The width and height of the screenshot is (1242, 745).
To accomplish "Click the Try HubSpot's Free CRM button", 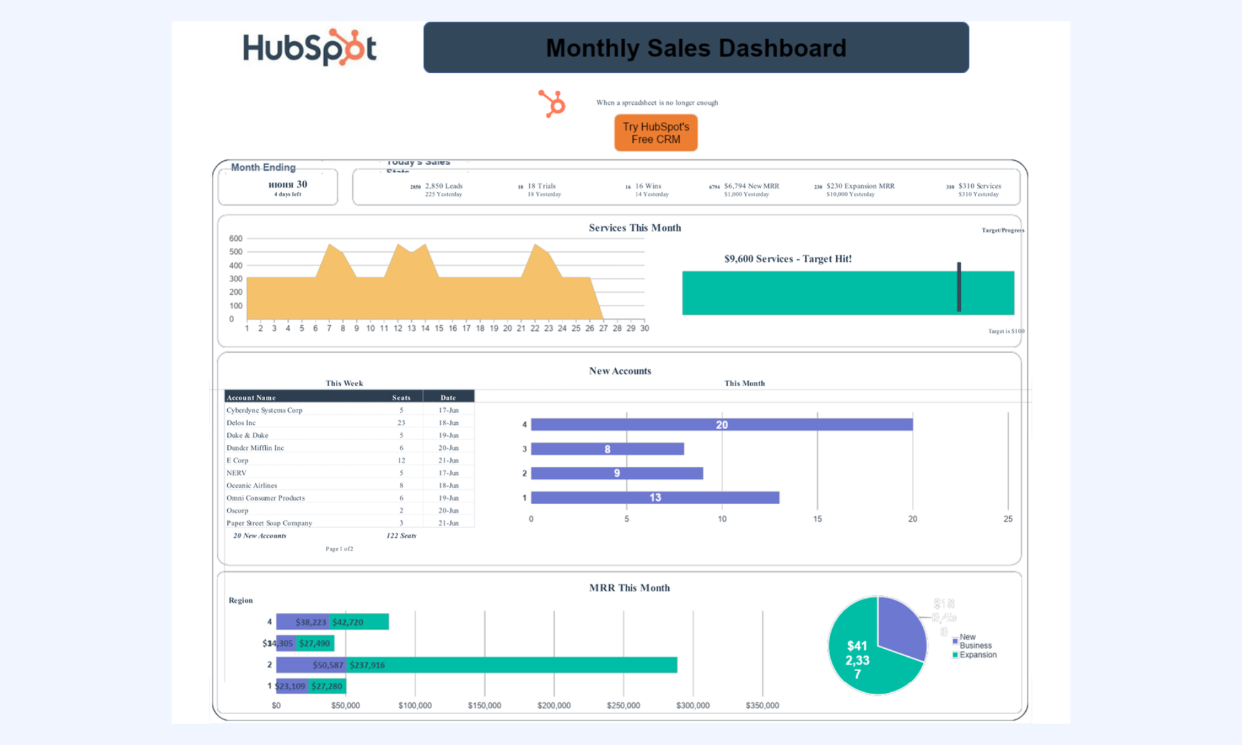I will point(656,133).
